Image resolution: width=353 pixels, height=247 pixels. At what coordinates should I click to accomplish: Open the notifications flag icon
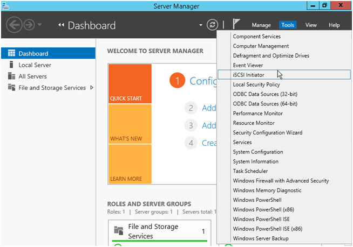click(236, 25)
